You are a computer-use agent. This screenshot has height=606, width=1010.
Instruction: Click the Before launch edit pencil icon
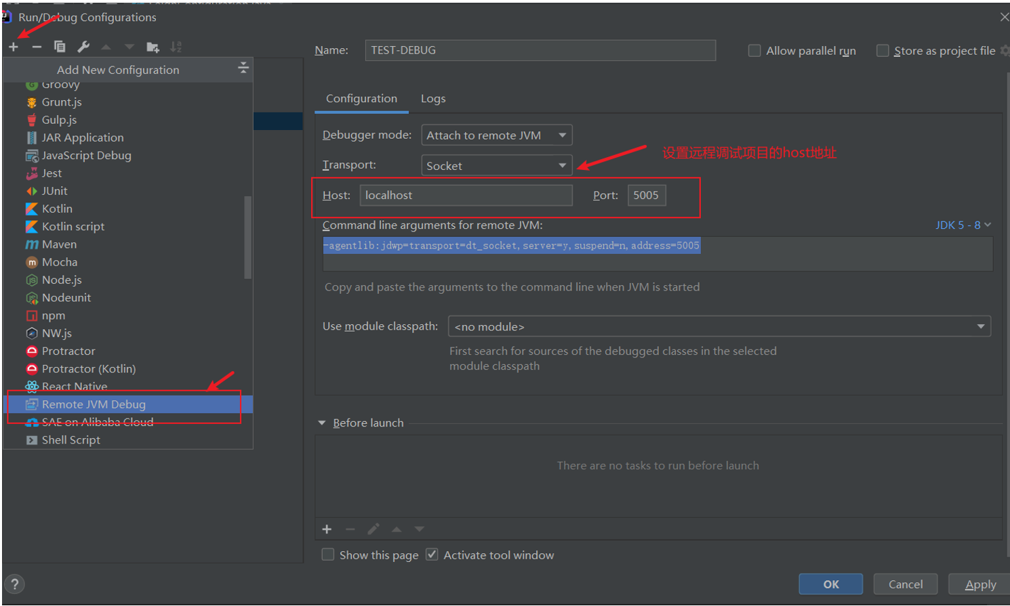(373, 529)
